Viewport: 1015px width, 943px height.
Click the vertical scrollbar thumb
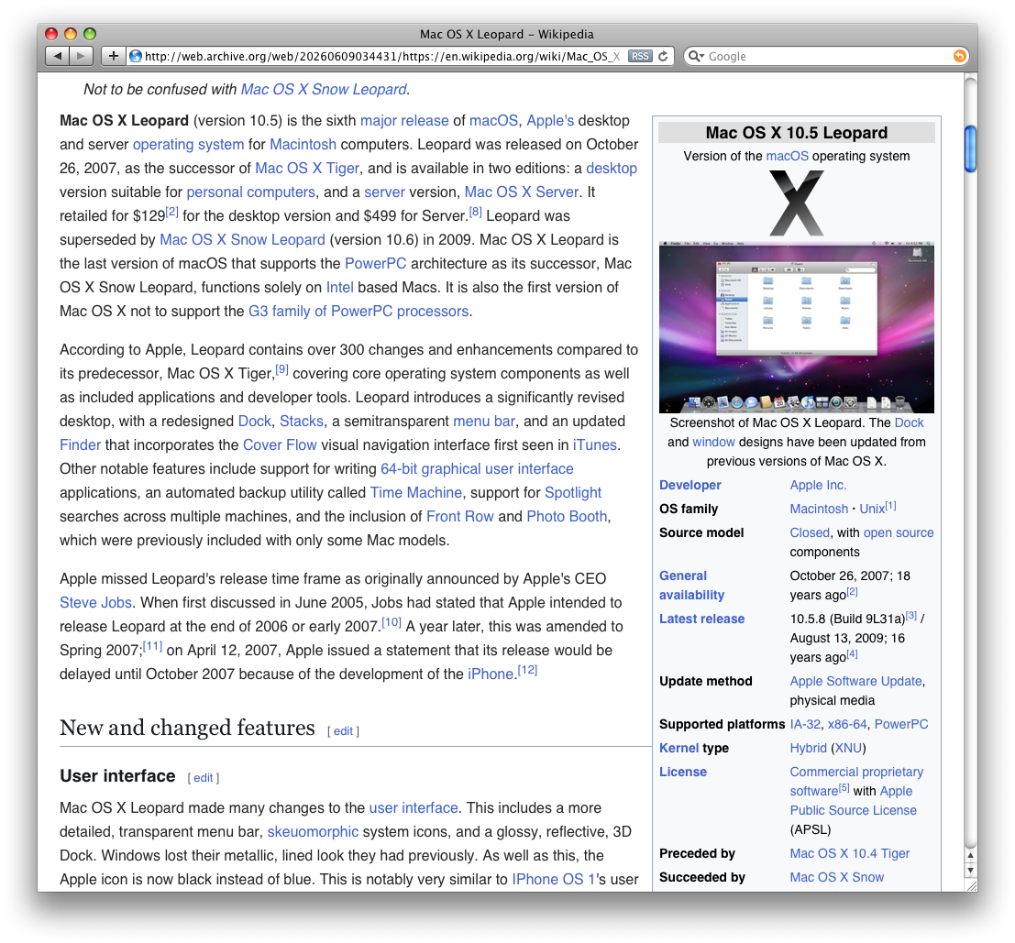[x=970, y=148]
